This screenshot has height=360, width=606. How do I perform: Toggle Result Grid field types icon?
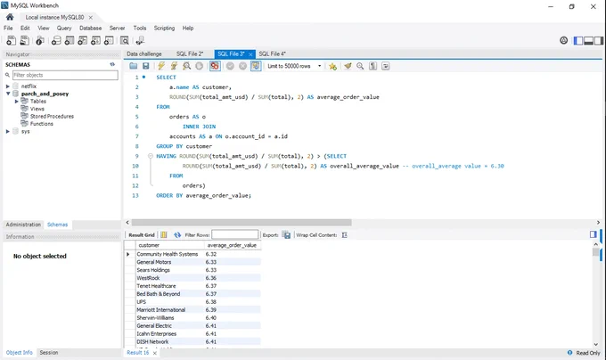click(164, 235)
